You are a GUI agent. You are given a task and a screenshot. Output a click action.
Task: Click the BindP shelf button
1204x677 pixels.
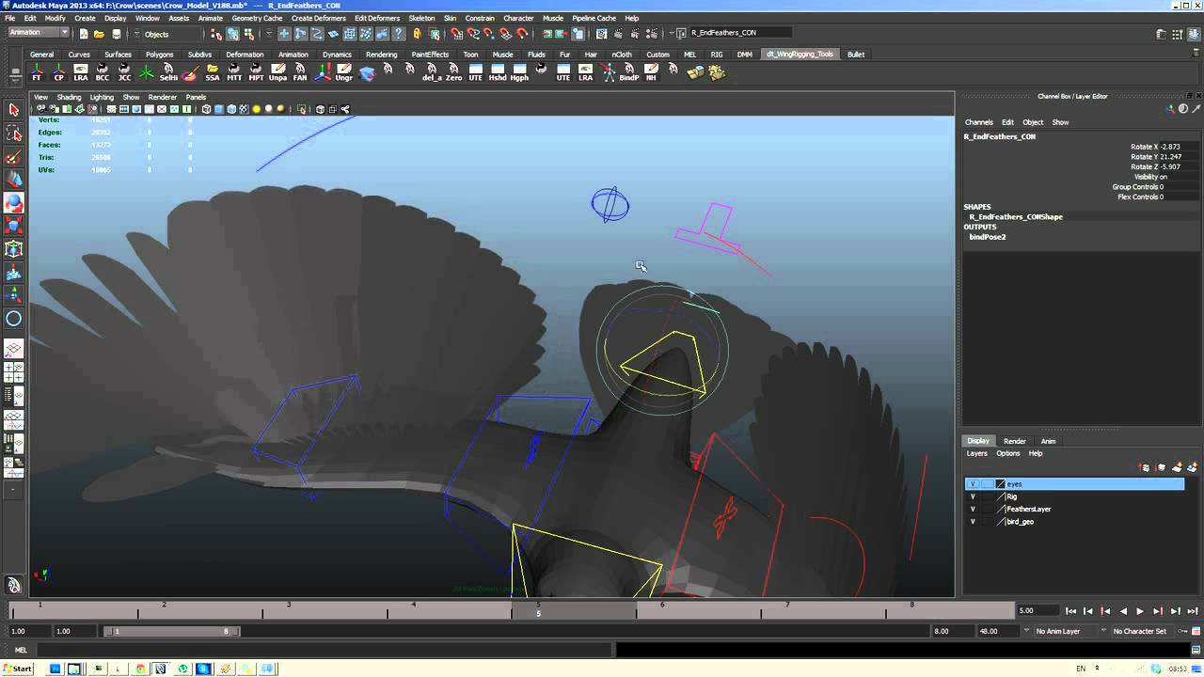[x=628, y=72]
